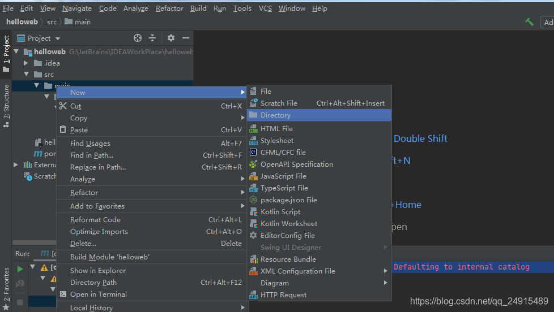The width and height of the screenshot is (554, 312).
Task: Choose Show in Explorer
Action: tap(152, 270)
